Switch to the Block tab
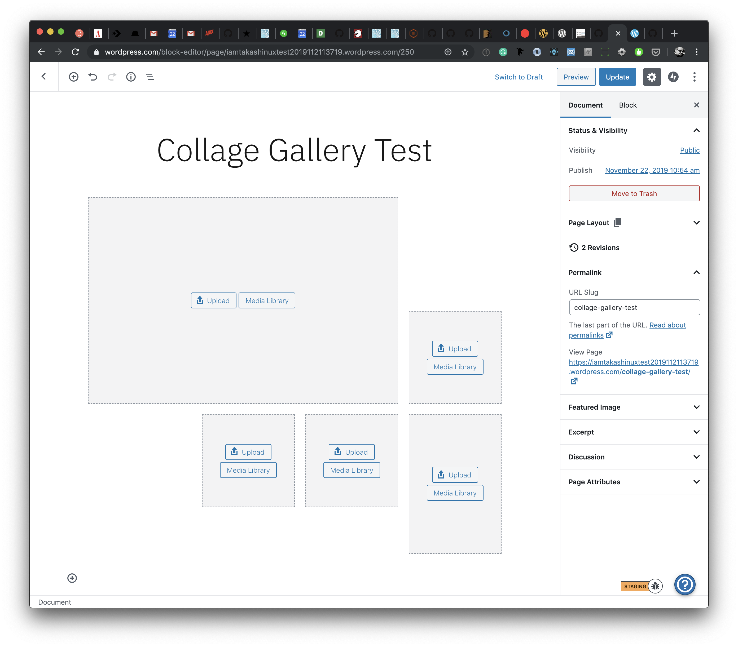The height and width of the screenshot is (647, 738). click(x=627, y=105)
